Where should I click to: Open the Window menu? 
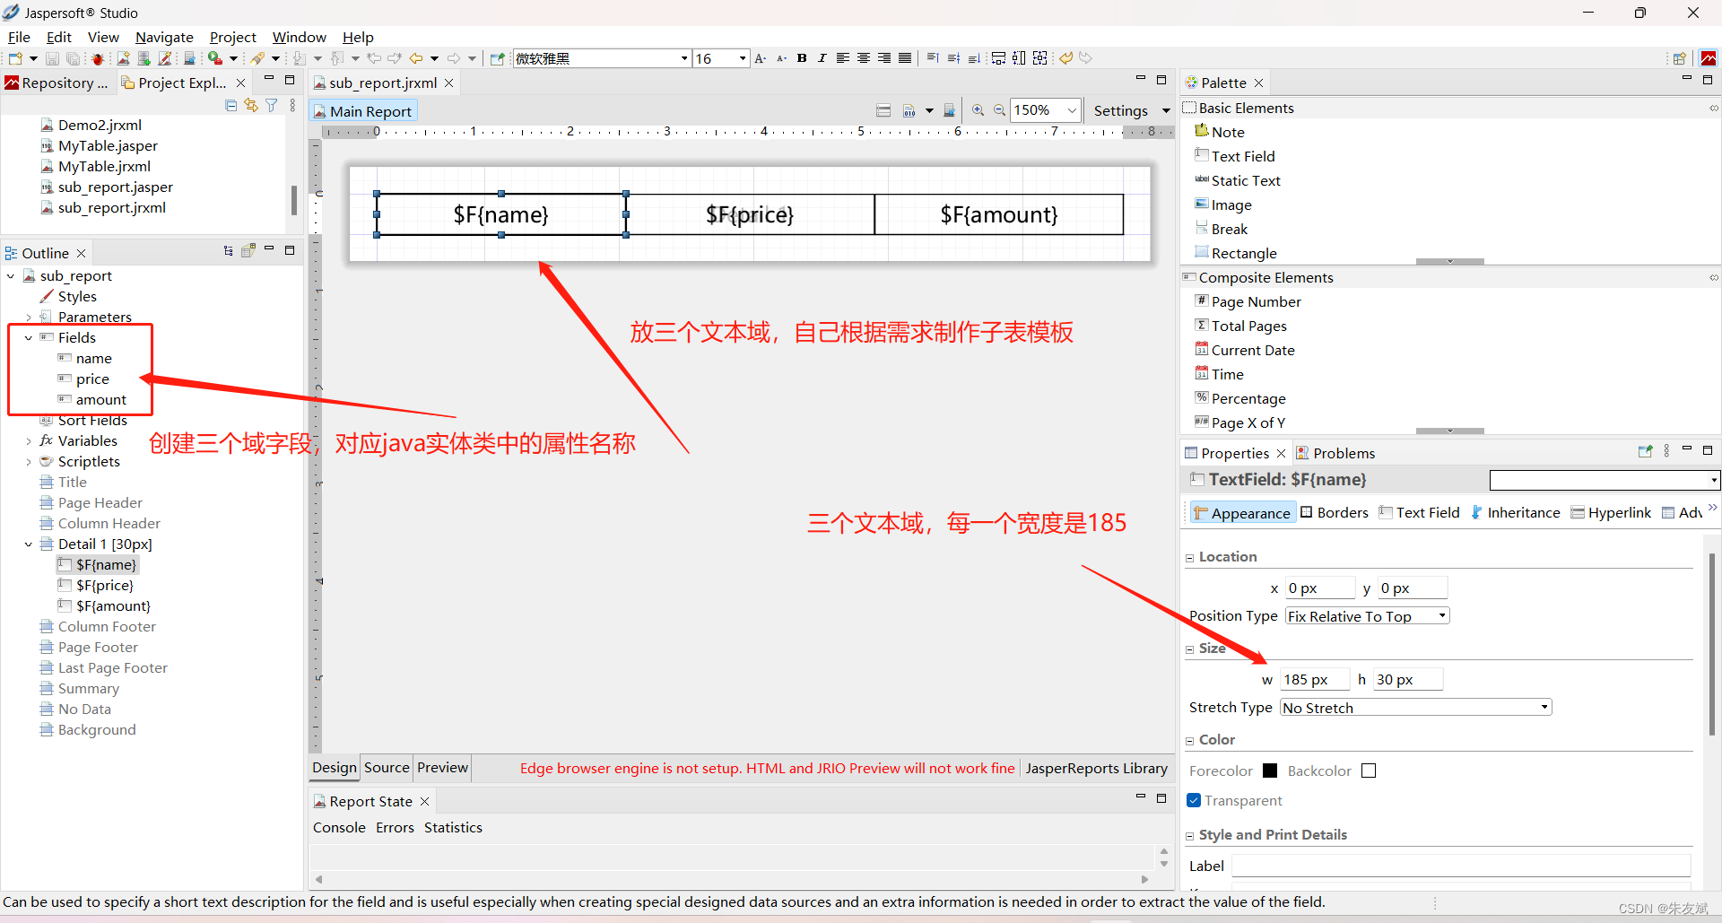coord(299,37)
